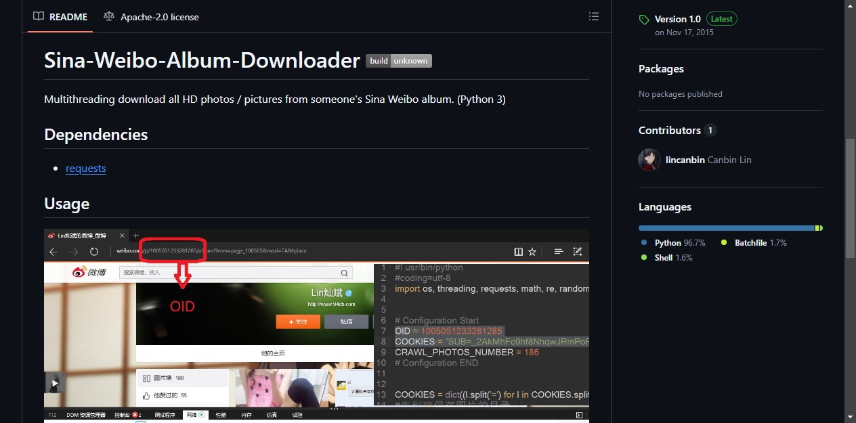Open the requests dependency link
The width and height of the screenshot is (856, 423).
point(86,168)
